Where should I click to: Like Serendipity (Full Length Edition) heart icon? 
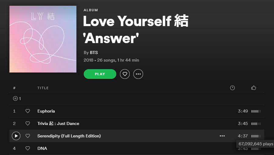[x=28, y=136]
